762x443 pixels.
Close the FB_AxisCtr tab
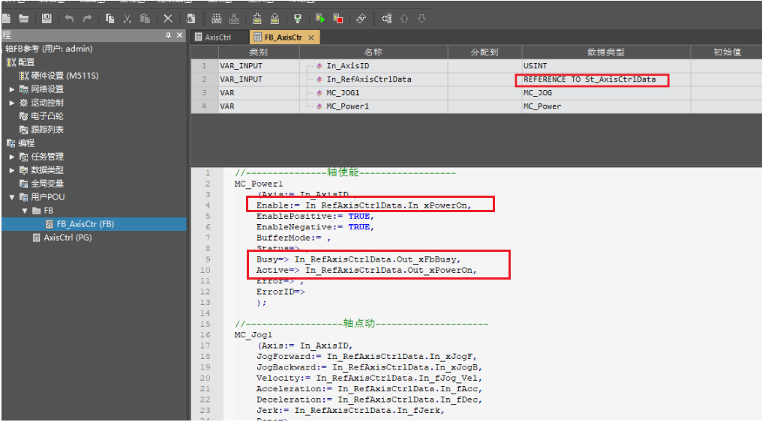[x=311, y=37]
